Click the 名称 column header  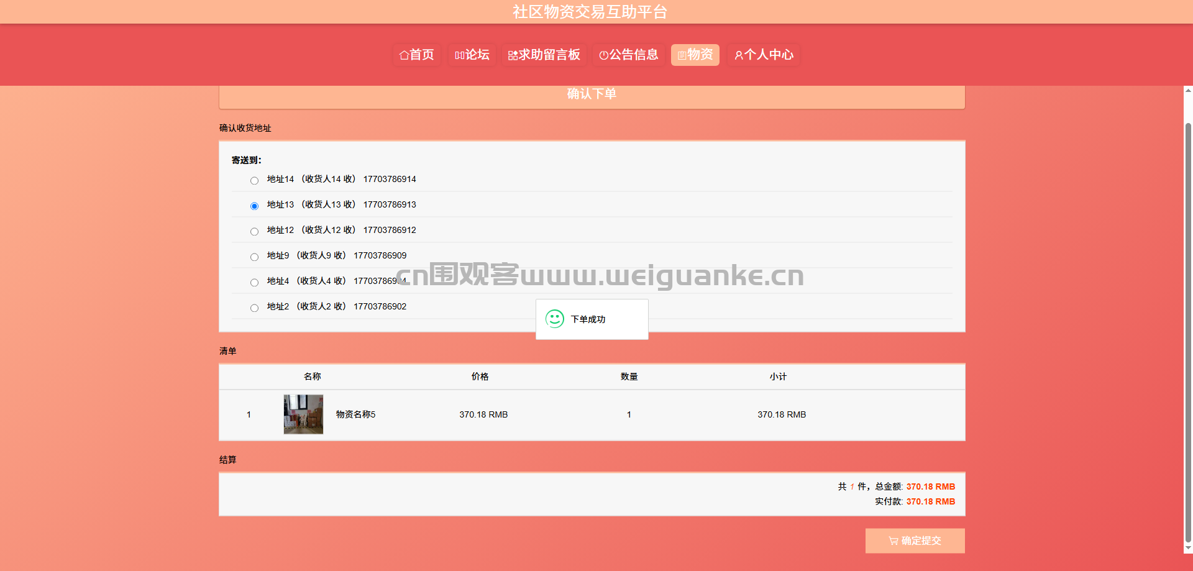click(x=313, y=377)
